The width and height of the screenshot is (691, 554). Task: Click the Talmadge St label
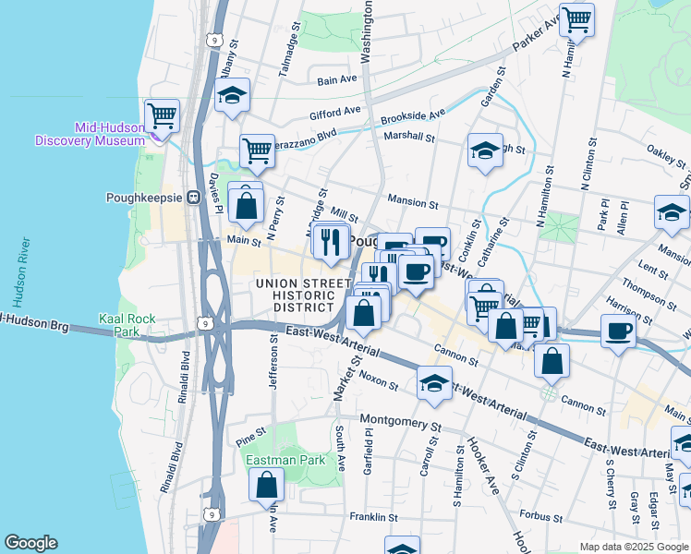point(289,49)
